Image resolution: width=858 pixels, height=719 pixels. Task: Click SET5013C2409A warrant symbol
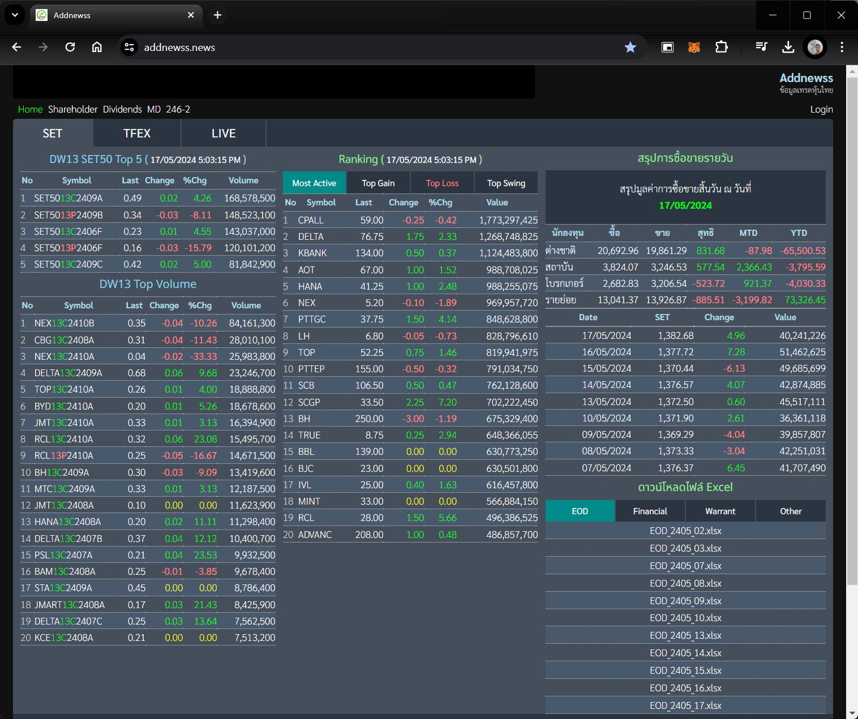pos(68,198)
